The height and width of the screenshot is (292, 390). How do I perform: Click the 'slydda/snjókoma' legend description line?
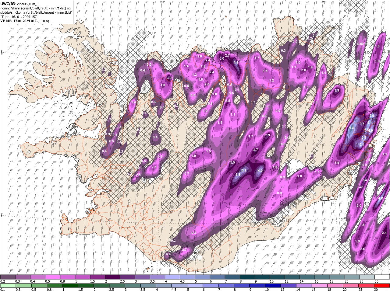click(x=37, y=12)
